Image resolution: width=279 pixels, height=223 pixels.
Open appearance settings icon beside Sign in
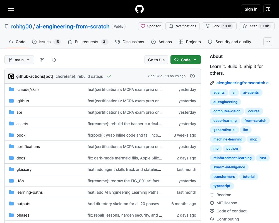tap(268, 9)
